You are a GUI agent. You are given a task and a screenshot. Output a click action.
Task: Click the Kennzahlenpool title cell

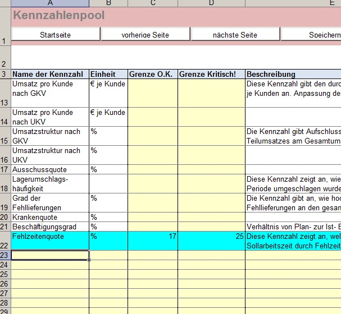(58, 16)
